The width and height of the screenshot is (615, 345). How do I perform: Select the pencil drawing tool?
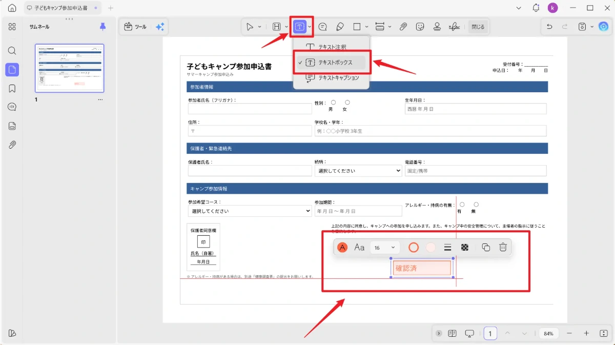pyautogui.click(x=340, y=27)
